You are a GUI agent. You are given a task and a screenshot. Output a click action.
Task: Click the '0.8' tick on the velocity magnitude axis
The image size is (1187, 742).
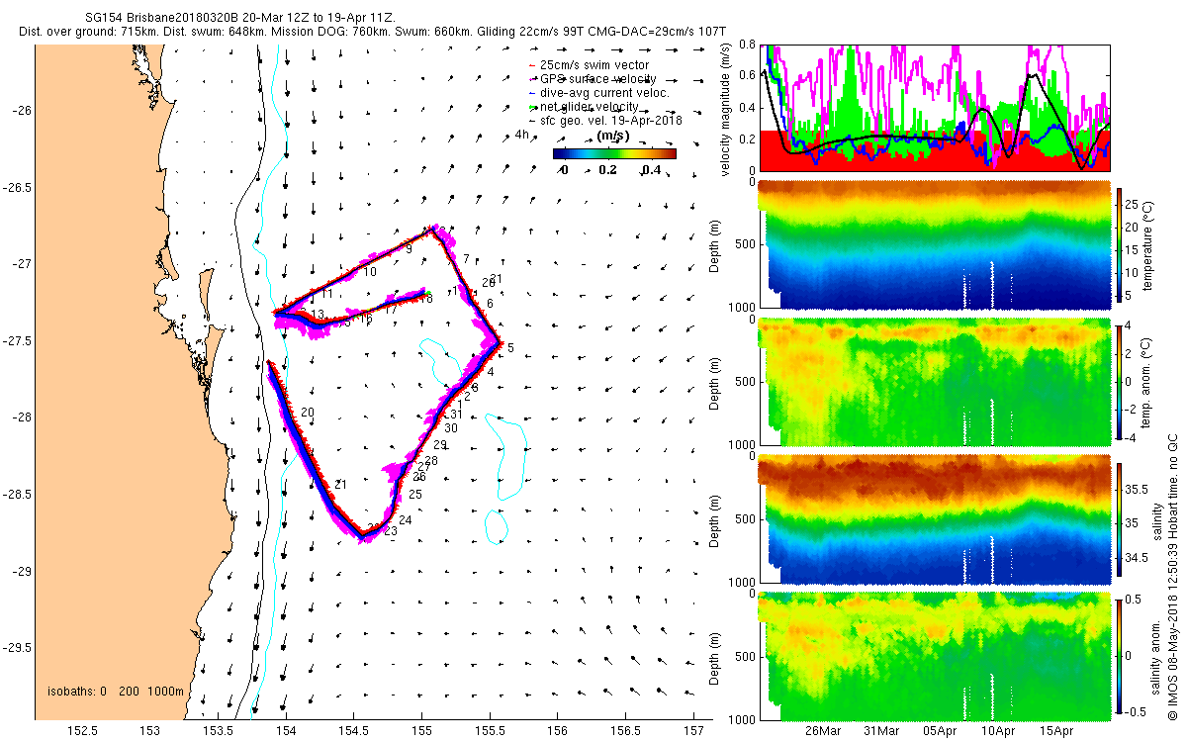pyautogui.click(x=746, y=46)
